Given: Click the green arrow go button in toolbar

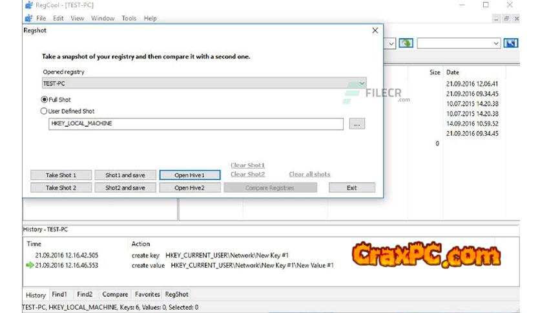Looking at the screenshot, I should [406, 43].
